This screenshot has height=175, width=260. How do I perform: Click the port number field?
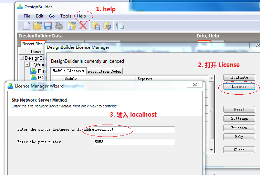coord(134,142)
